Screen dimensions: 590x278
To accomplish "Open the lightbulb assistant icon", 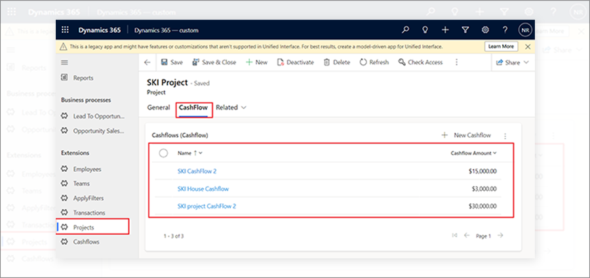I will pyautogui.click(x=425, y=30).
